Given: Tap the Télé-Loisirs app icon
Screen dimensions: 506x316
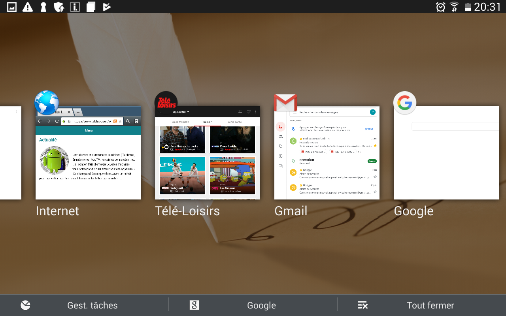Looking at the screenshot, I should (166, 103).
